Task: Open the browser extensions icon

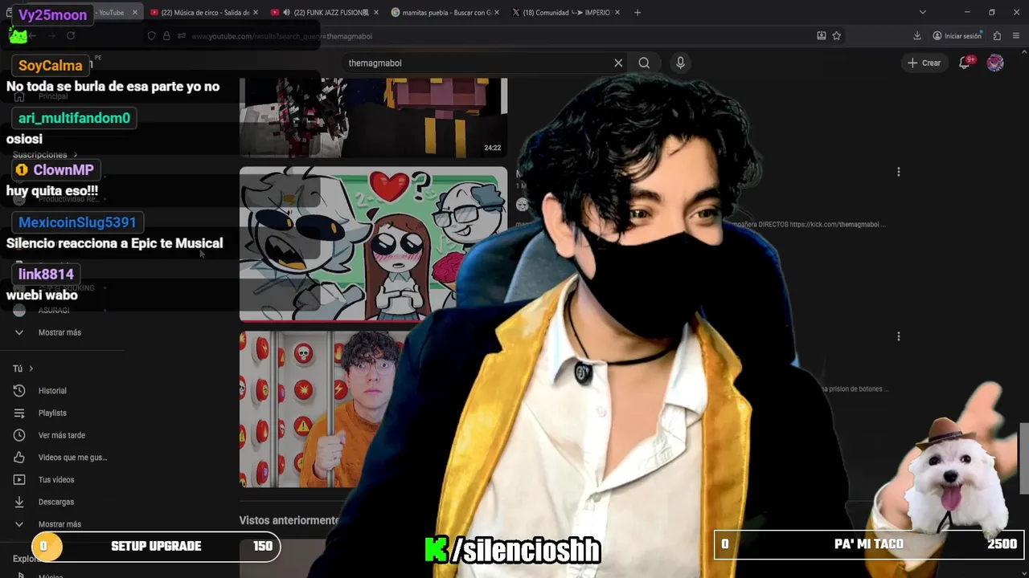Action: (997, 36)
